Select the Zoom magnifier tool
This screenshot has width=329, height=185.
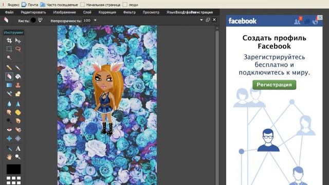click(x=18, y=157)
